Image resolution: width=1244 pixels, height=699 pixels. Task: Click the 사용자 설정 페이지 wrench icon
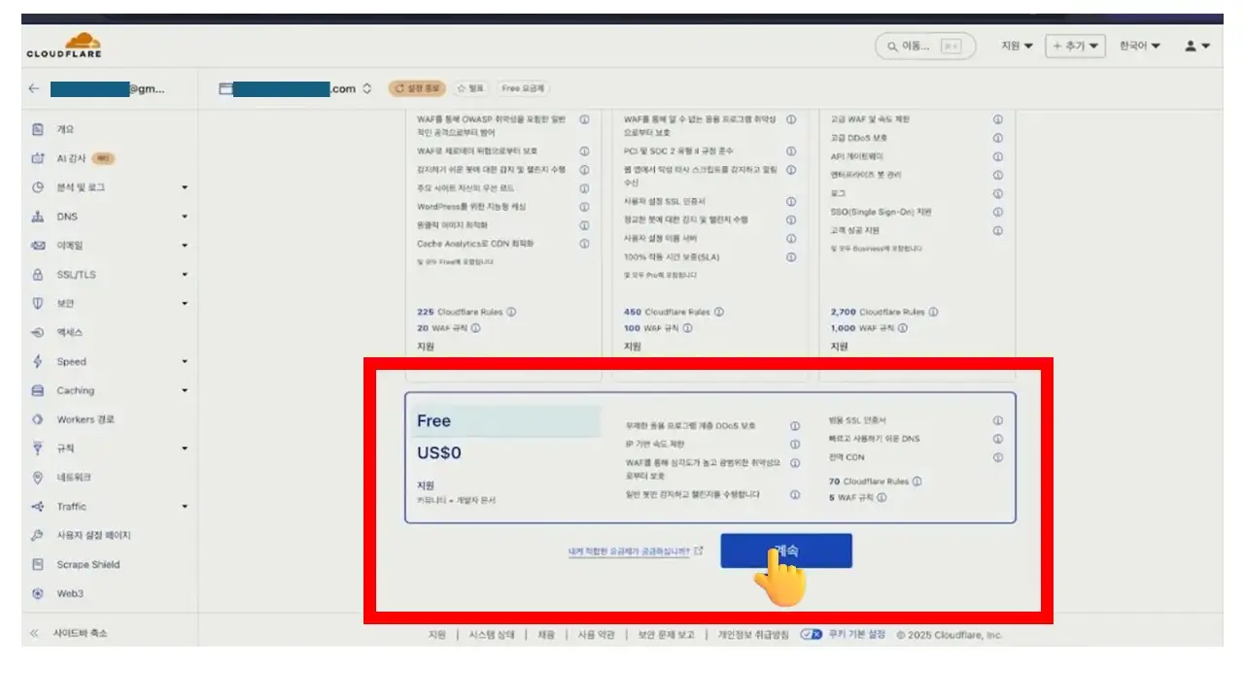click(38, 535)
